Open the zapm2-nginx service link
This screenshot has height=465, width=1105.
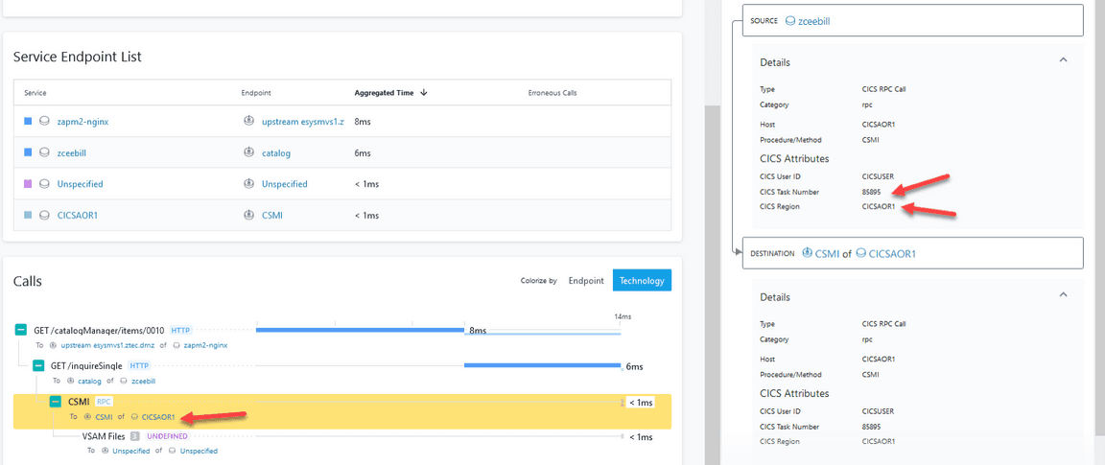(82, 122)
